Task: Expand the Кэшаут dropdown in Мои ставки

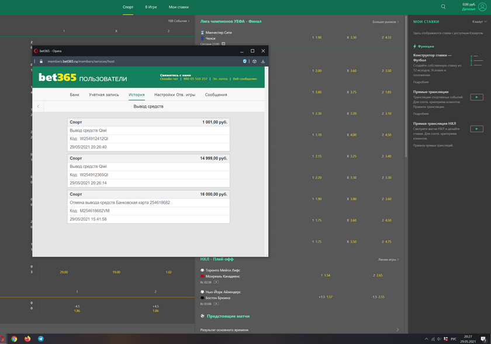Action: click(479, 22)
